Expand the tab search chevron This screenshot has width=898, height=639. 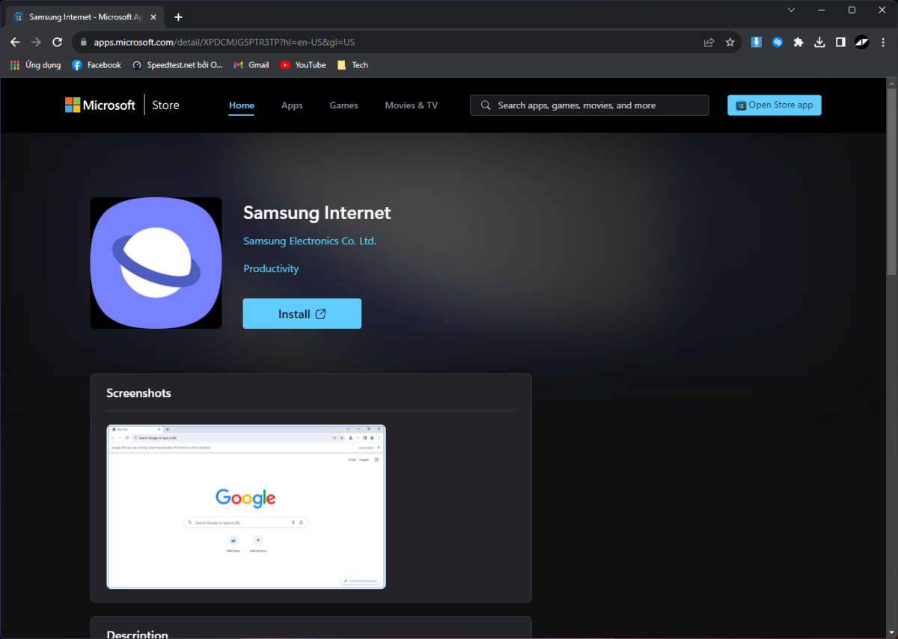pos(791,10)
